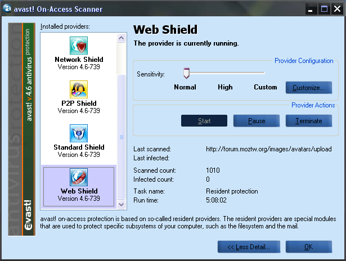
Task: Click the providers list scroll up arrow
Action: pos(121,38)
